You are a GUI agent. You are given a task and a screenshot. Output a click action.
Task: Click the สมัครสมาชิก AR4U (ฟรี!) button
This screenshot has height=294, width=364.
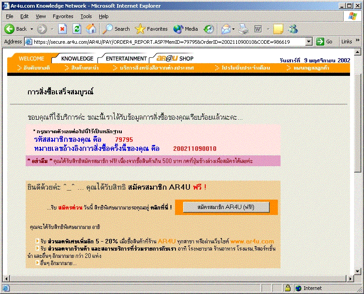226,207
